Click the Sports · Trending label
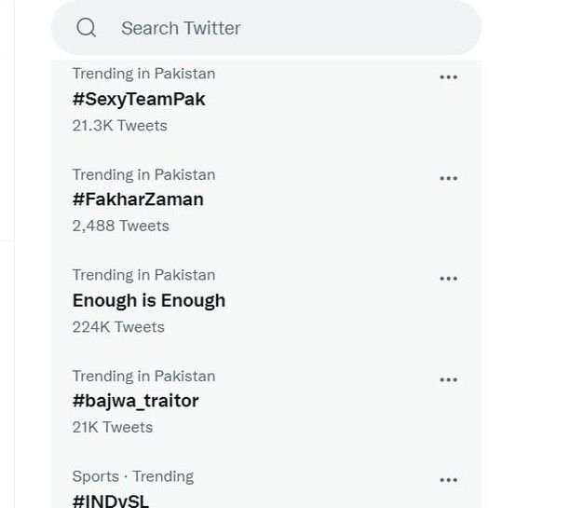The width and height of the screenshot is (570, 508). click(132, 476)
